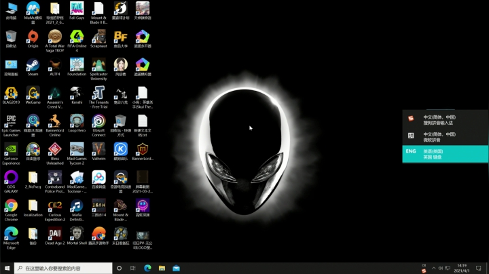This screenshot has height=274, width=489.
Task: Launch the Origin desktop shortcut
Action: click(x=33, y=39)
